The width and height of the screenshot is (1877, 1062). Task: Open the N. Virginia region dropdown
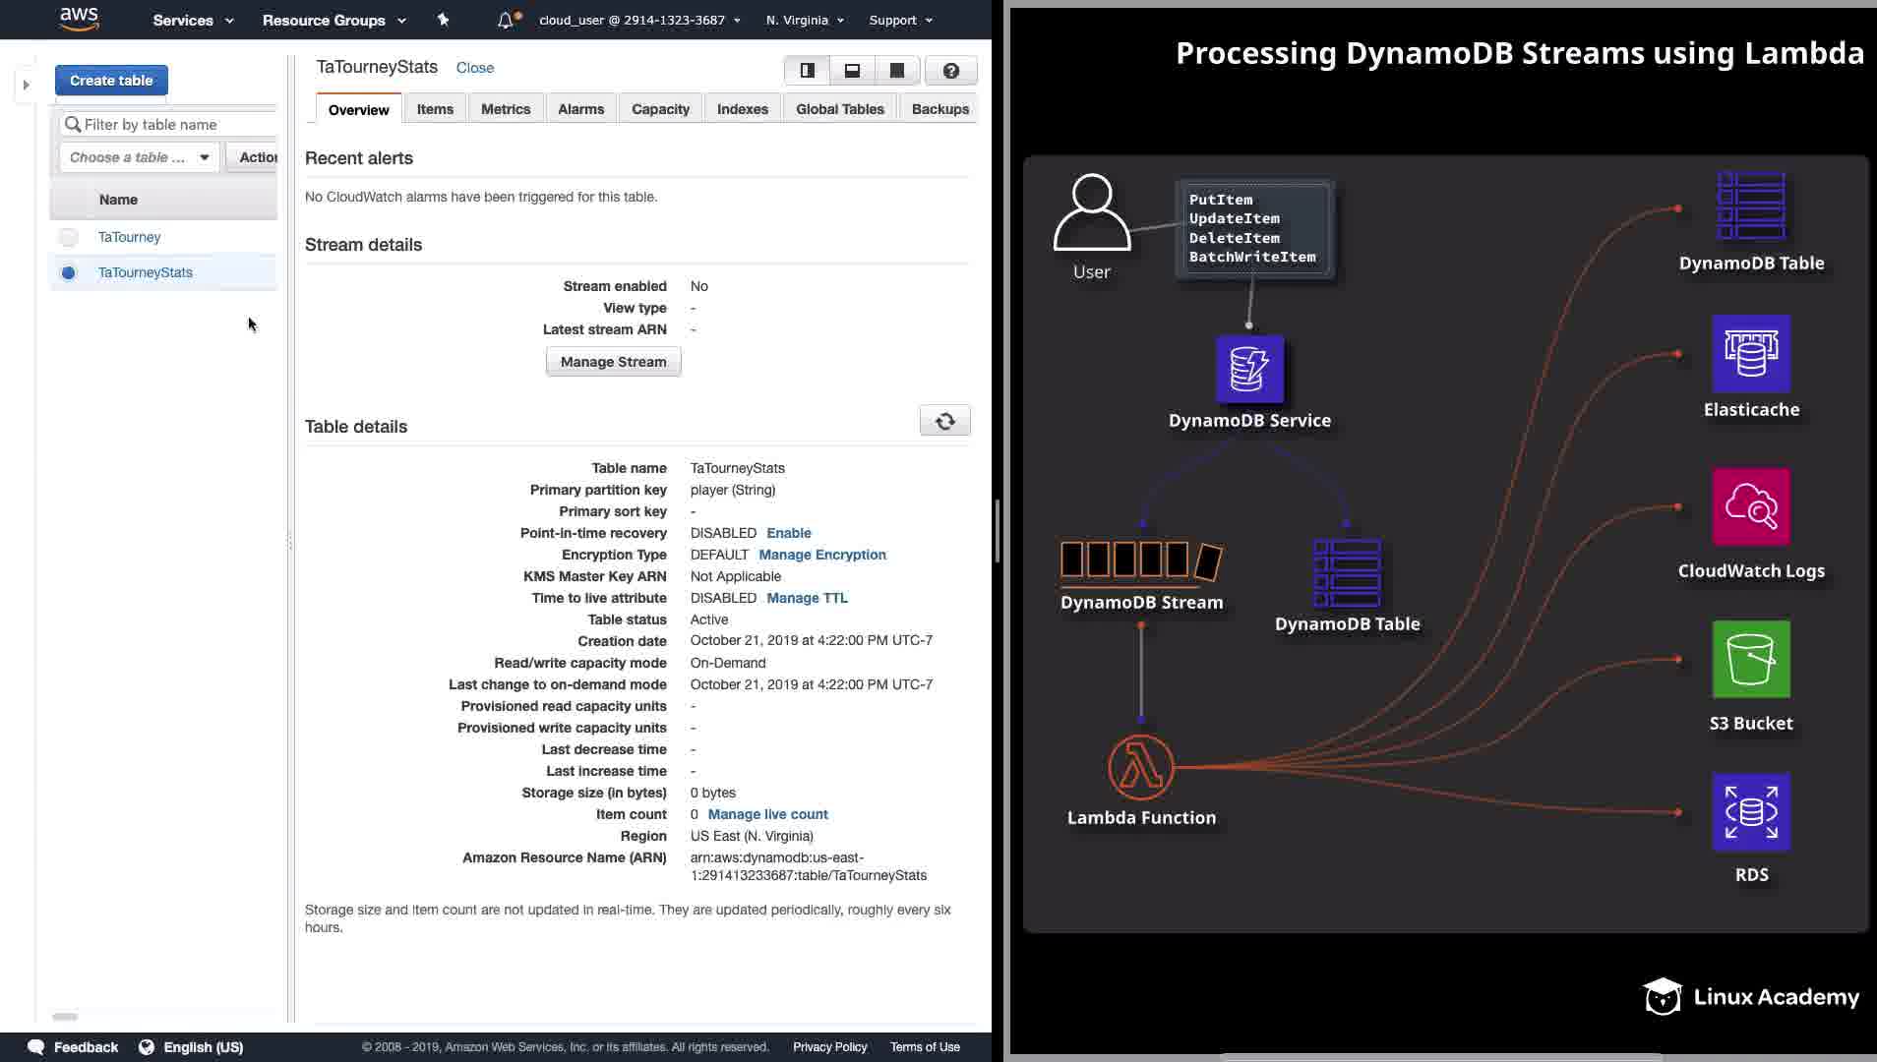(804, 20)
